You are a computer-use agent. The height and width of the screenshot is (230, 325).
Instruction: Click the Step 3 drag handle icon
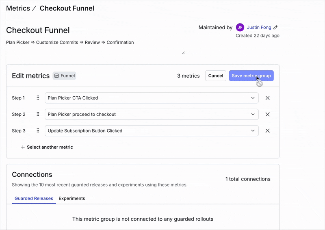(x=38, y=131)
